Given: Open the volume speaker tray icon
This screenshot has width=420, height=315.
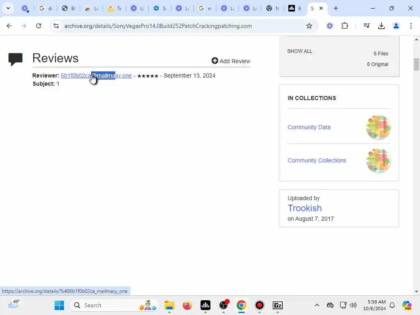Looking at the screenshot, I should coord(353,305).
